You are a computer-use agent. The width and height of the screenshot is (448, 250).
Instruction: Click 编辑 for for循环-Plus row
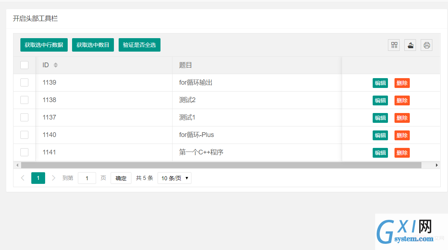[x=380, y=135]
